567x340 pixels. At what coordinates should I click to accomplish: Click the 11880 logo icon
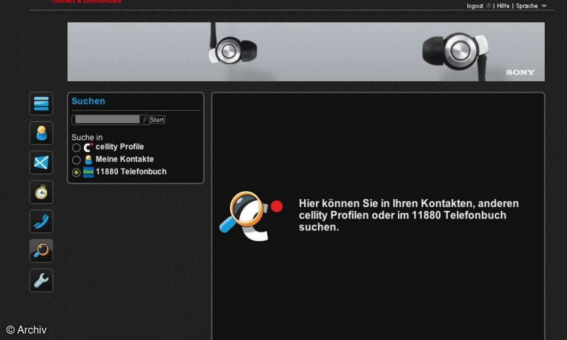88,172
